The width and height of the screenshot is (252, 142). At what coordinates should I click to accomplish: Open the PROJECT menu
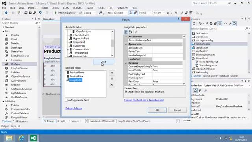[33, 8]
